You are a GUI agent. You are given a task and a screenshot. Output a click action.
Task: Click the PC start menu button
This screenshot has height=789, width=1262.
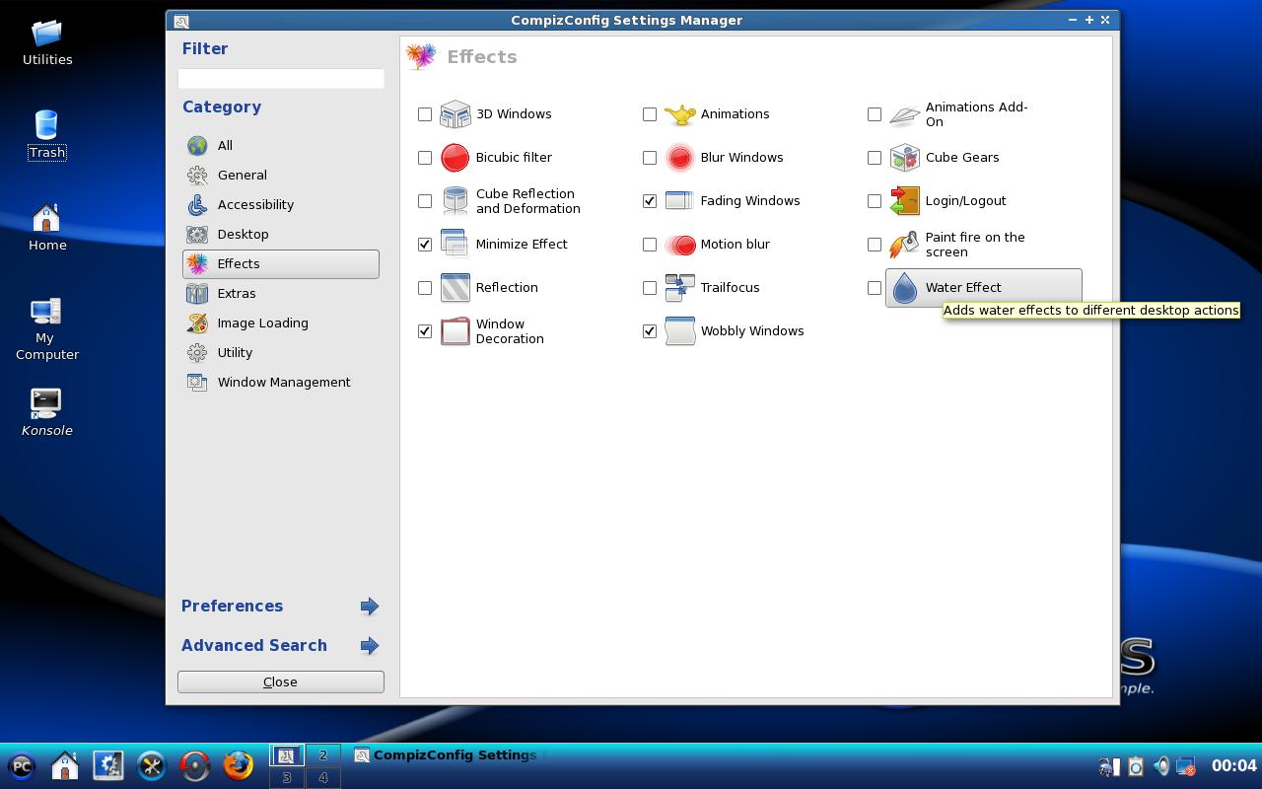(x=22, y=766)
